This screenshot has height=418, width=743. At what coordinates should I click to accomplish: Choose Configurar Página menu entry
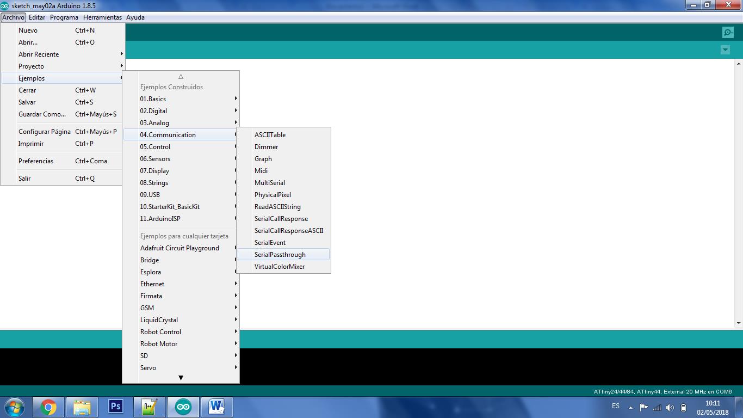(63, 132)
